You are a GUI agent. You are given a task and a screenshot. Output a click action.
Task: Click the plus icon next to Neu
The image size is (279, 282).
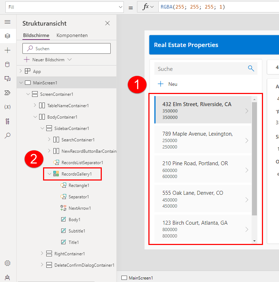[x=160, y=84]
